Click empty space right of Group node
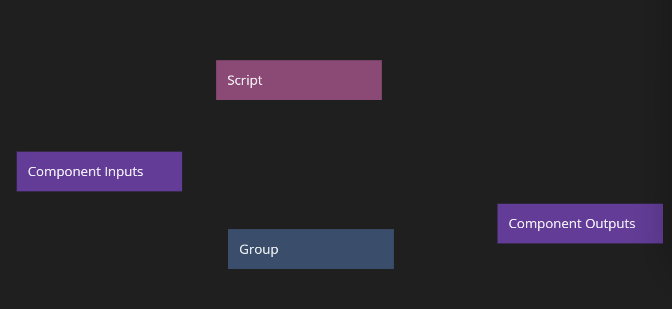Image resolution: width=672 pixels, height=309 pixels. pyautogui.click(x=442, y=265)
